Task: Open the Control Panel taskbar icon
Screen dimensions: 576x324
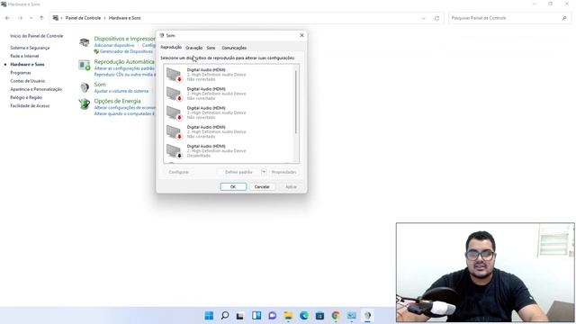Action: pos(352,316)
